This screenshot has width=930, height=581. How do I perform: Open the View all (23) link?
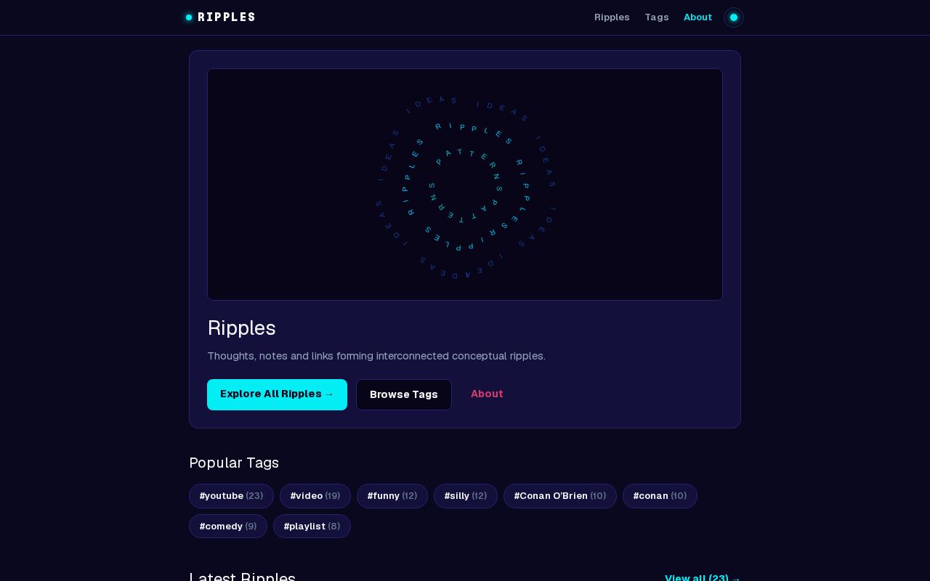point(703,578)
